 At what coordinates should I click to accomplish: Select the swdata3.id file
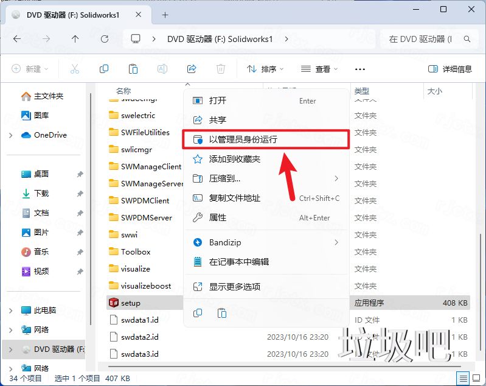(139, 354)
